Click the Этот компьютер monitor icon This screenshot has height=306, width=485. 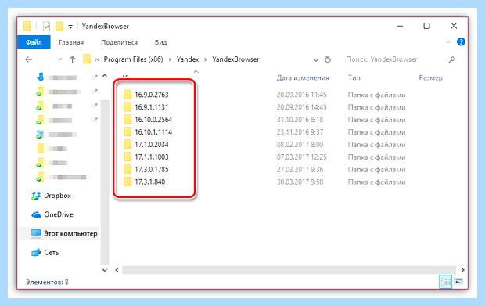tap(36, 233)
